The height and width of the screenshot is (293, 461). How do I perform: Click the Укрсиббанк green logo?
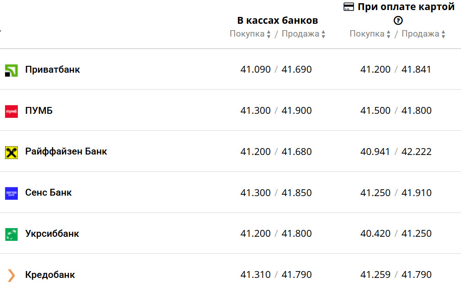[x=11, y=234]
